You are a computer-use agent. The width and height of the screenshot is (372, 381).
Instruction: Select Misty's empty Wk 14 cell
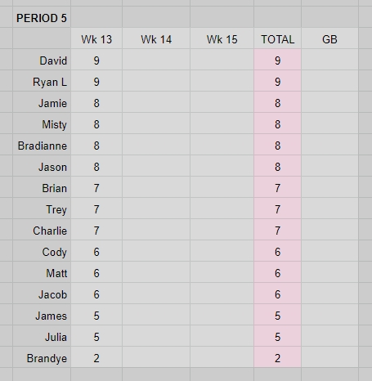156,123
